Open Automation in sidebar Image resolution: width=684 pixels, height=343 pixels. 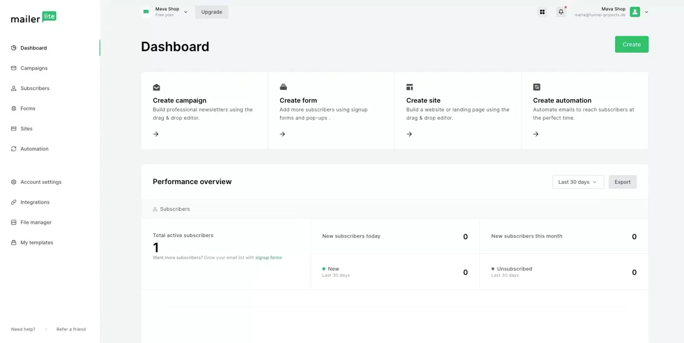click(35, 149)
